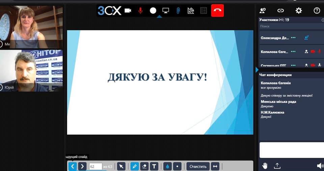
Task: Collapse the side panel with the blue arrow
Action: click(257, 69)
